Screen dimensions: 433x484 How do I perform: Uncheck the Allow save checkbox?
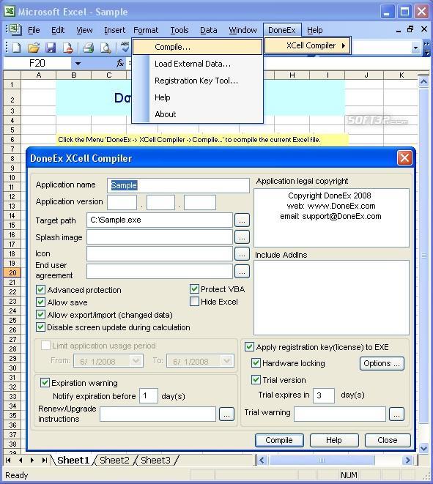pos(40,302)
